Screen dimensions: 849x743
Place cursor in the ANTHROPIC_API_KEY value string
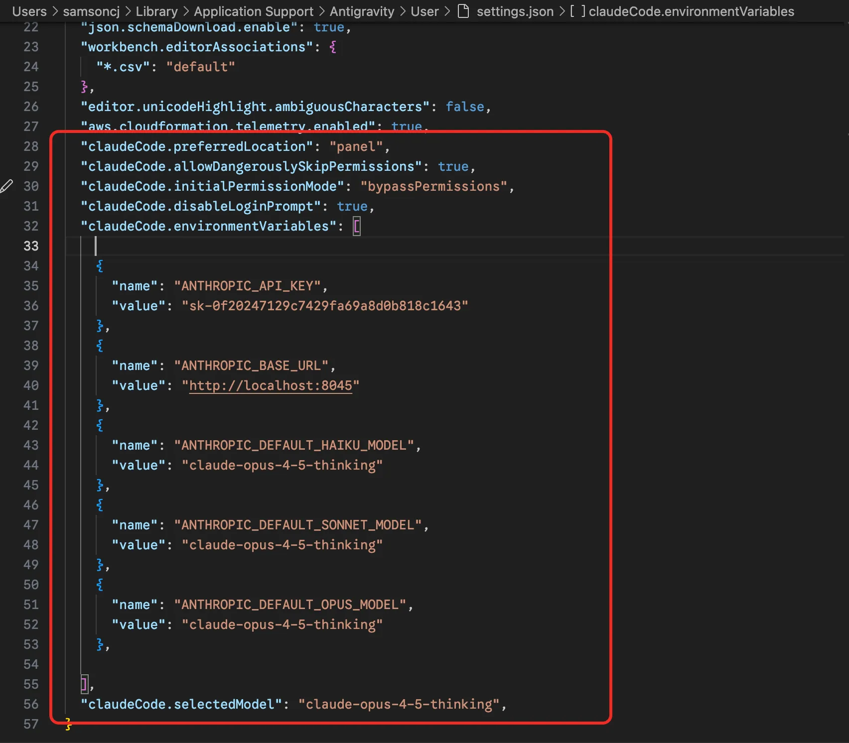click(x=325, y=306)
